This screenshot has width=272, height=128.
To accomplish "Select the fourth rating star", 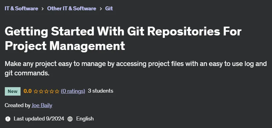I will click(52, 91).
